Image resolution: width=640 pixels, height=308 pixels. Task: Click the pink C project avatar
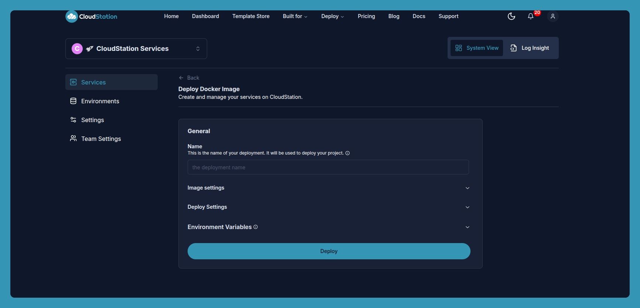pos(77,49)
